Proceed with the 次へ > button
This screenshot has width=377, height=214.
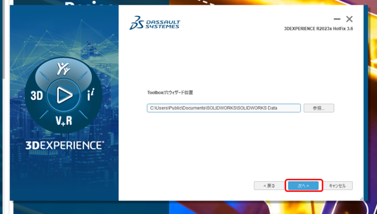pyautogui.click(x=304, y=186)
